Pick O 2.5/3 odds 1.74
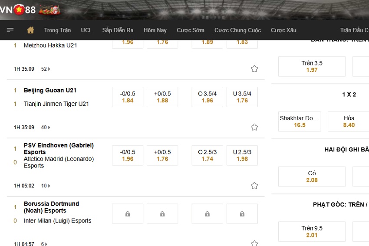Viewport: 369px width, 246px height. click(x=208, y=155)
